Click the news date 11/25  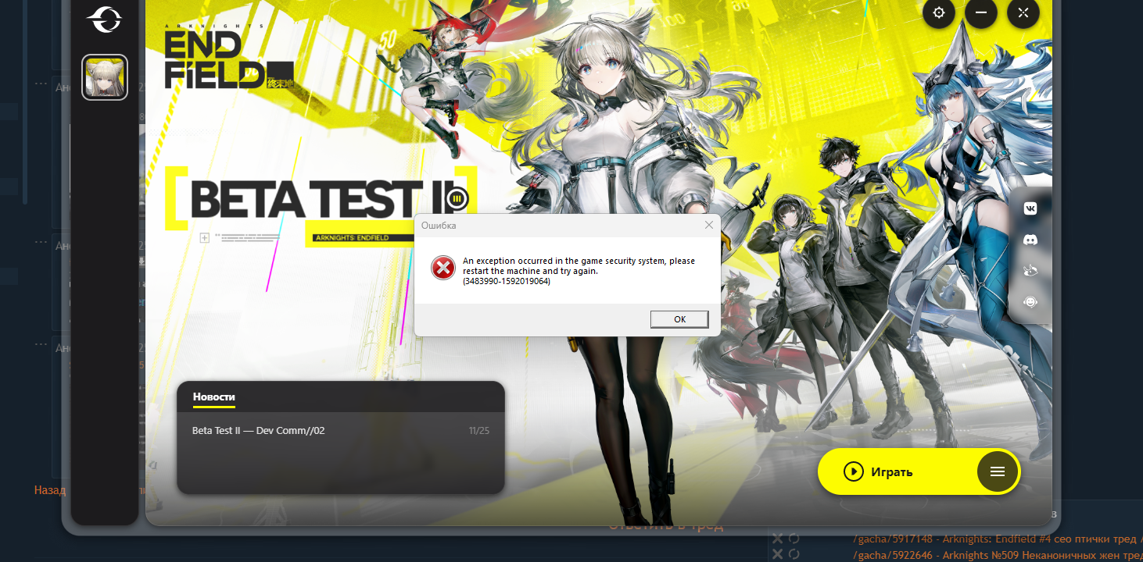tap(478, 430)
